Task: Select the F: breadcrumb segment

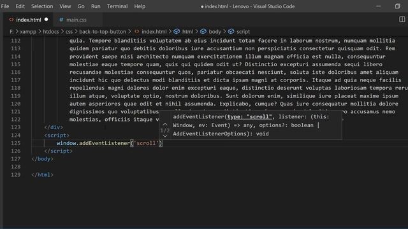Action: (11, 31)
